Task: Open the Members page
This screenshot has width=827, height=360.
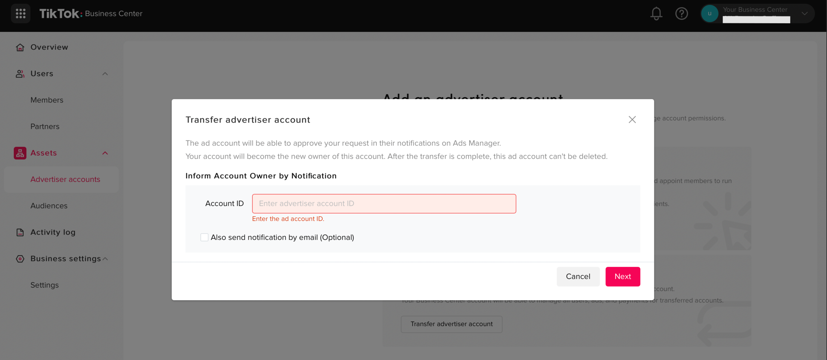Action: pyautogui.click(x=47, y=100)
